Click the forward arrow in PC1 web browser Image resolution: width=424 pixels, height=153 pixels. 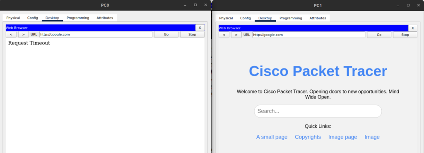(236, 35)
